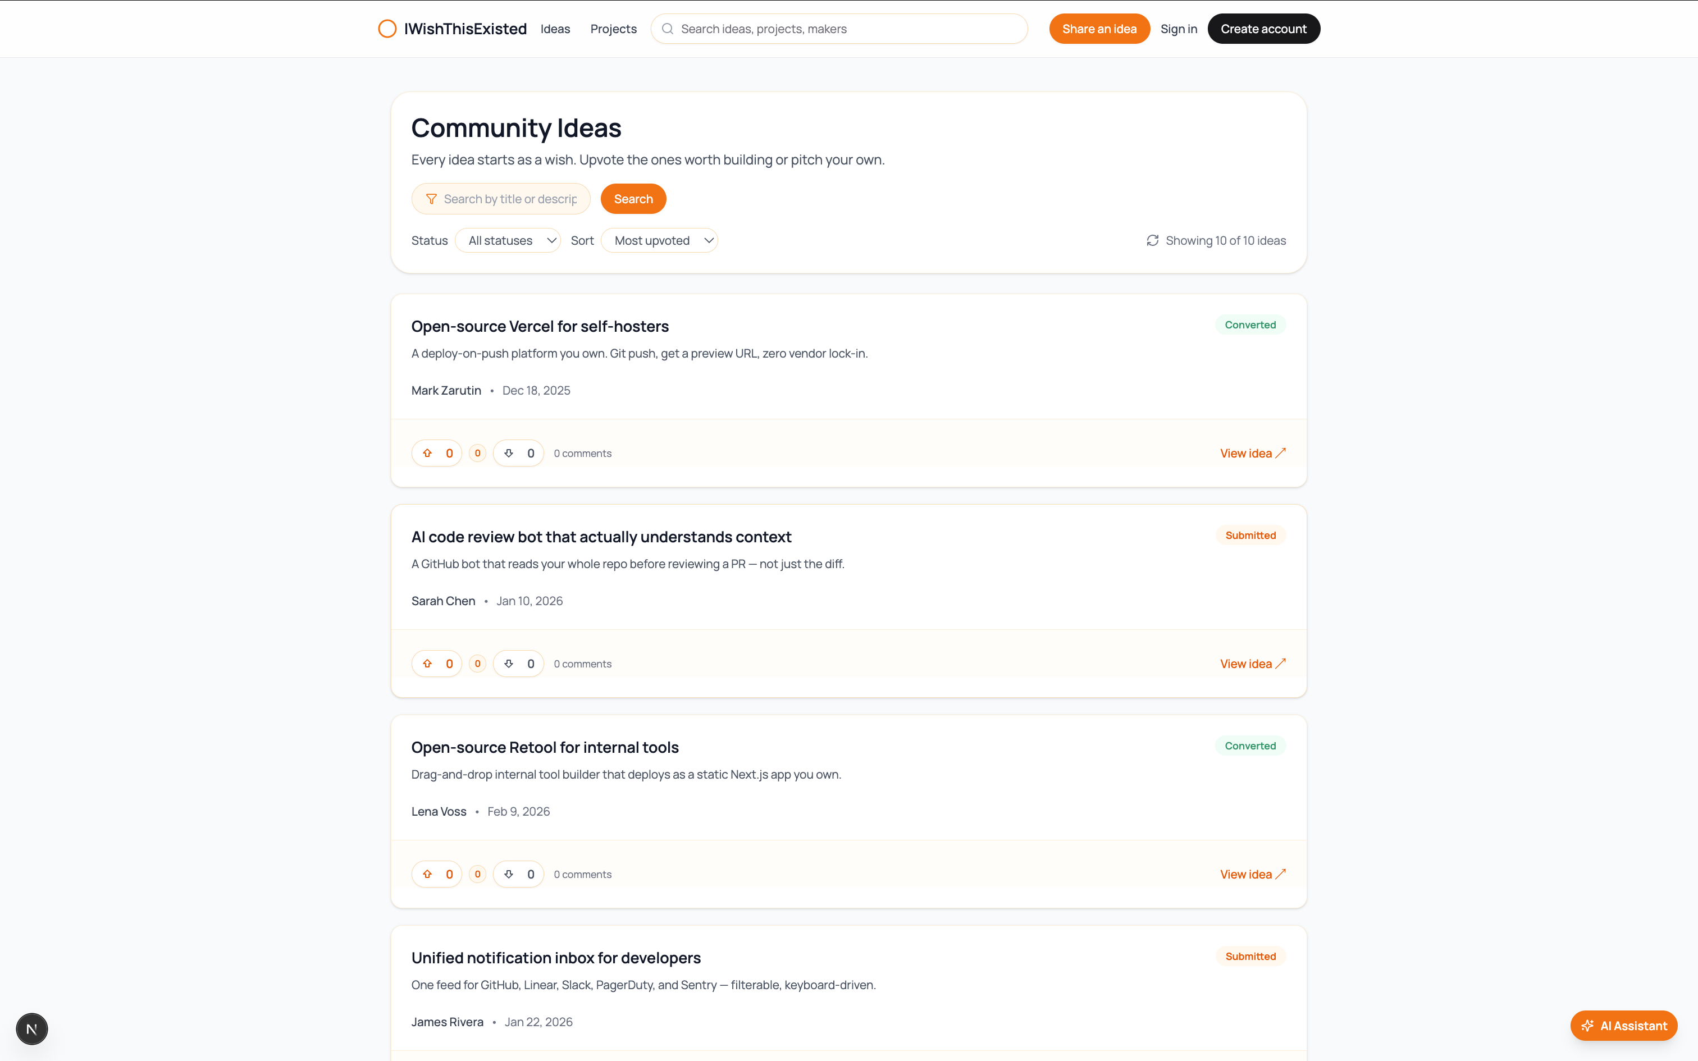Click the Converted status badge on the Retool idea
Screen dimensions: 1698x1061
(x=1250, y=746)
